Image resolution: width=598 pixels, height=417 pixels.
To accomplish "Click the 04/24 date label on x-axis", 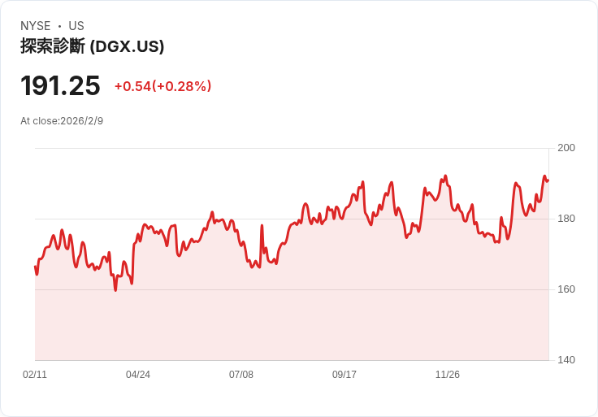I will click(x=138, y=374).
